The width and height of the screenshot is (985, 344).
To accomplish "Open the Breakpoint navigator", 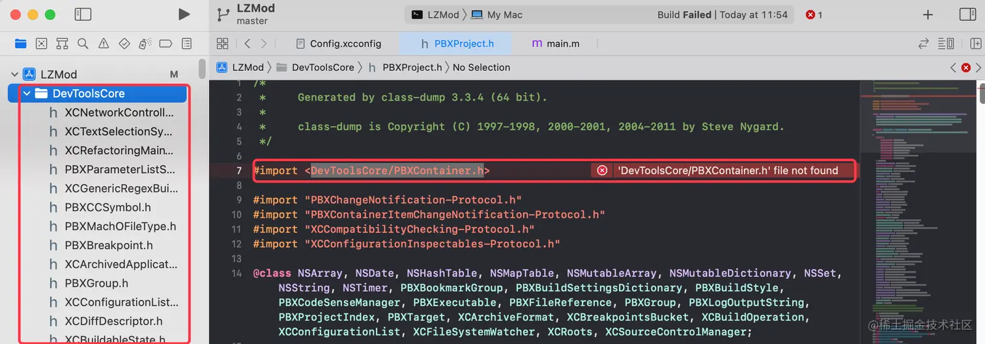I will tap(165, 44).
